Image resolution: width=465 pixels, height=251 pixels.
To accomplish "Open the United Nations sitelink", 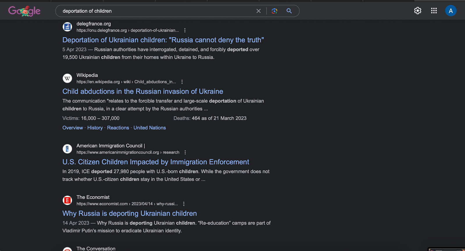I will coord(150,128).
